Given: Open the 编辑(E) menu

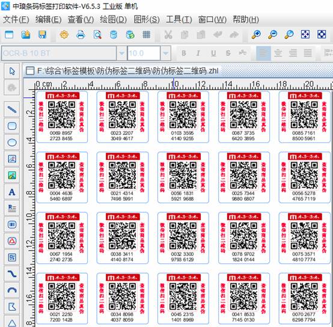Looking at the screenshot, I should click(49, 19).
